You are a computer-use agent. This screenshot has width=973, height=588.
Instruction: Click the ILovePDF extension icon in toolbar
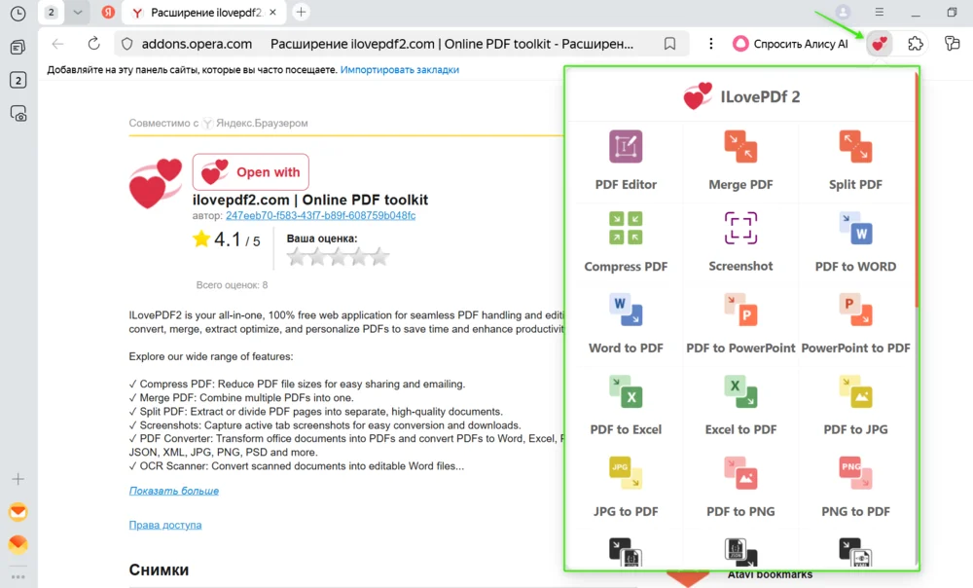coord(880,44)
